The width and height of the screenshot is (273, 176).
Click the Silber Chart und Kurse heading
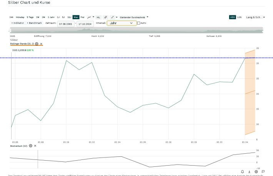pyautogui.click(x=29, y=3)
